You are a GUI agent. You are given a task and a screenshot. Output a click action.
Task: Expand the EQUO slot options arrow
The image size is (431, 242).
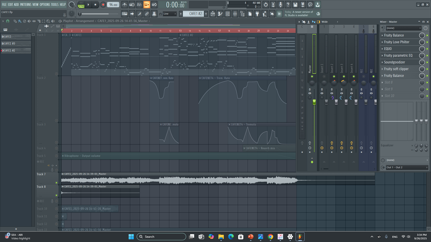click(x=382, y=49)
